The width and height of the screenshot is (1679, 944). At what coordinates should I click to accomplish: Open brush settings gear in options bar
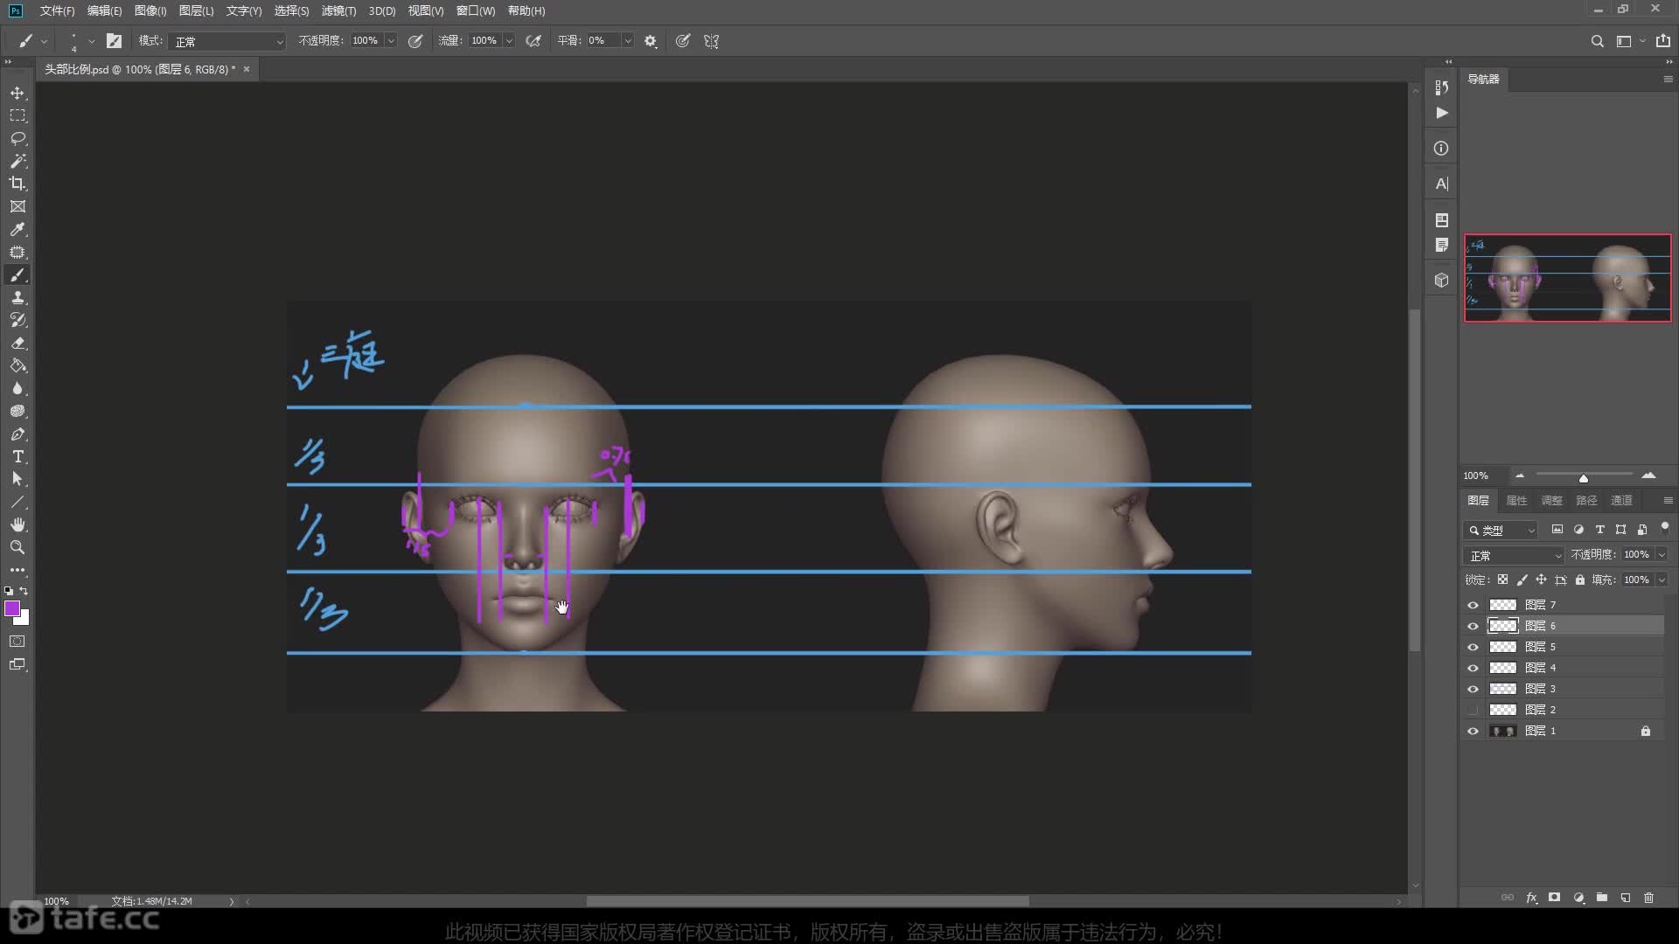[651, 41]
